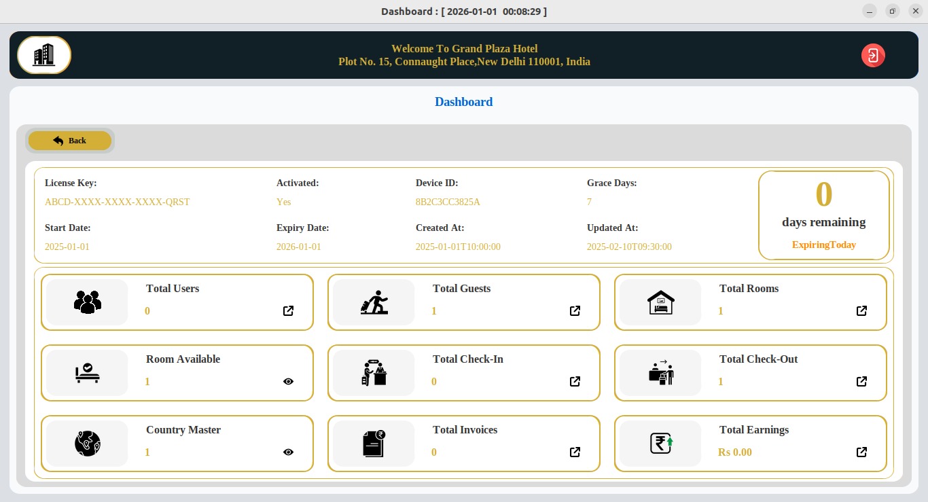Click the Dashboard heading

[x=463, y=102]
